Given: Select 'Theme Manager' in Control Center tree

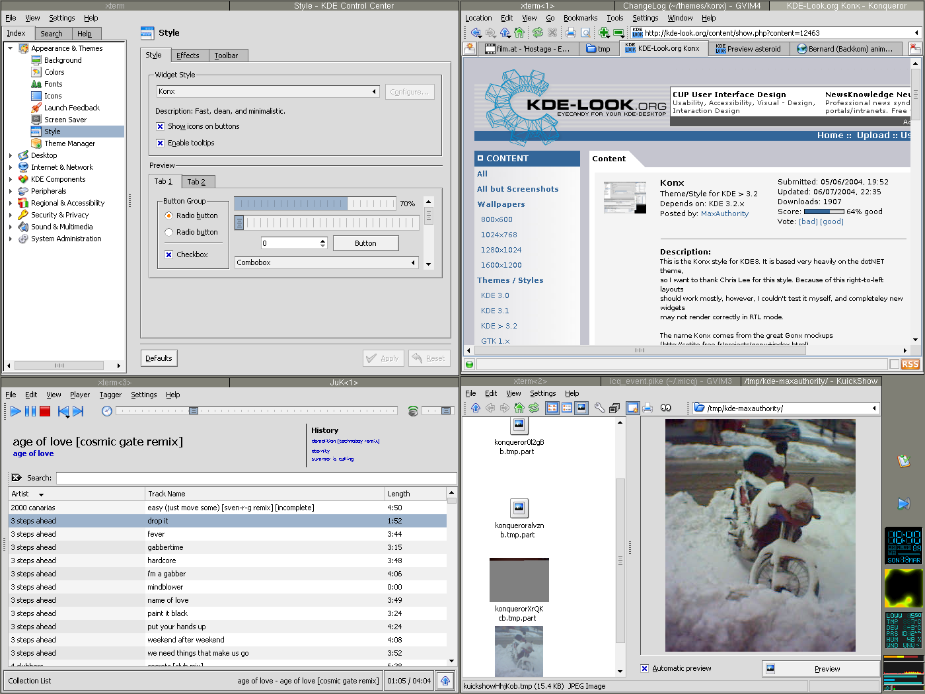Looking at the screenshot, I should point(69,143).
